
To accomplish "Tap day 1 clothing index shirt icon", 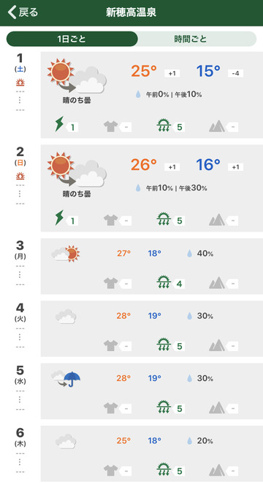I will 111,126.
